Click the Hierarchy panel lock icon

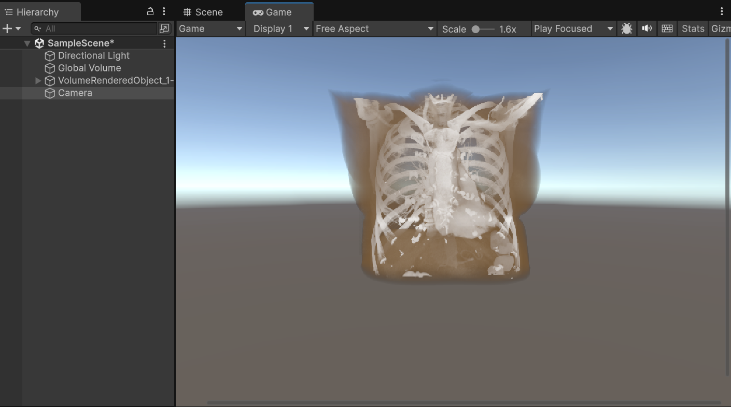[150, 11]
